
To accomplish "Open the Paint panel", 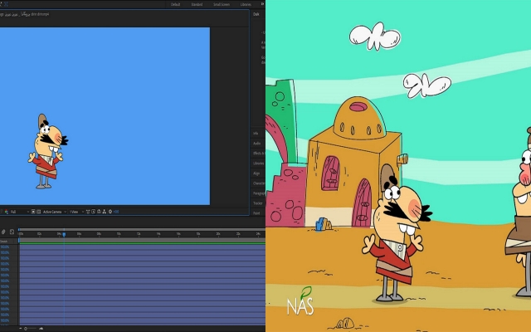I will click(256, 213).
